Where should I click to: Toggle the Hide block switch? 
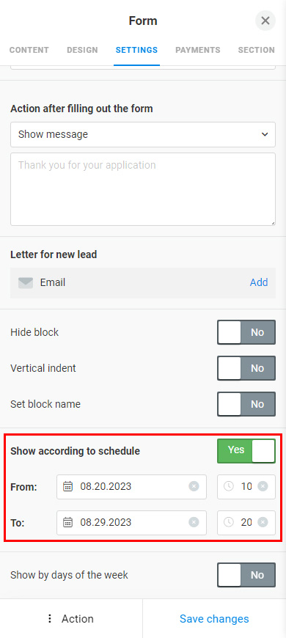[246, 332]
